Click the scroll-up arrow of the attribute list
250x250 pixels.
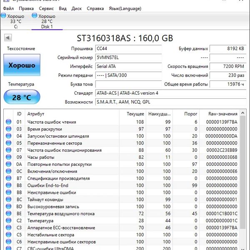click(x=242, y=113)
